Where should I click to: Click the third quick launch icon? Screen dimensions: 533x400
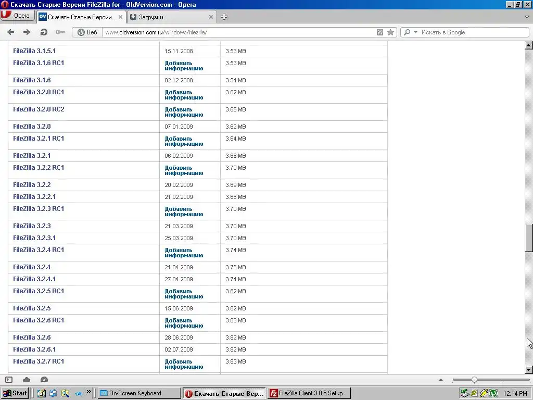[65, 394]
